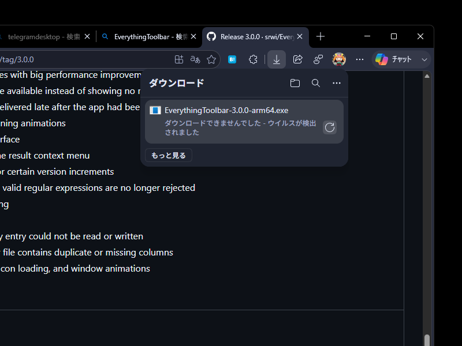Viewport: 462px width, 346px height.
Task: Click the Hatena Bookmark B! extension
Action: coord(232,59)
